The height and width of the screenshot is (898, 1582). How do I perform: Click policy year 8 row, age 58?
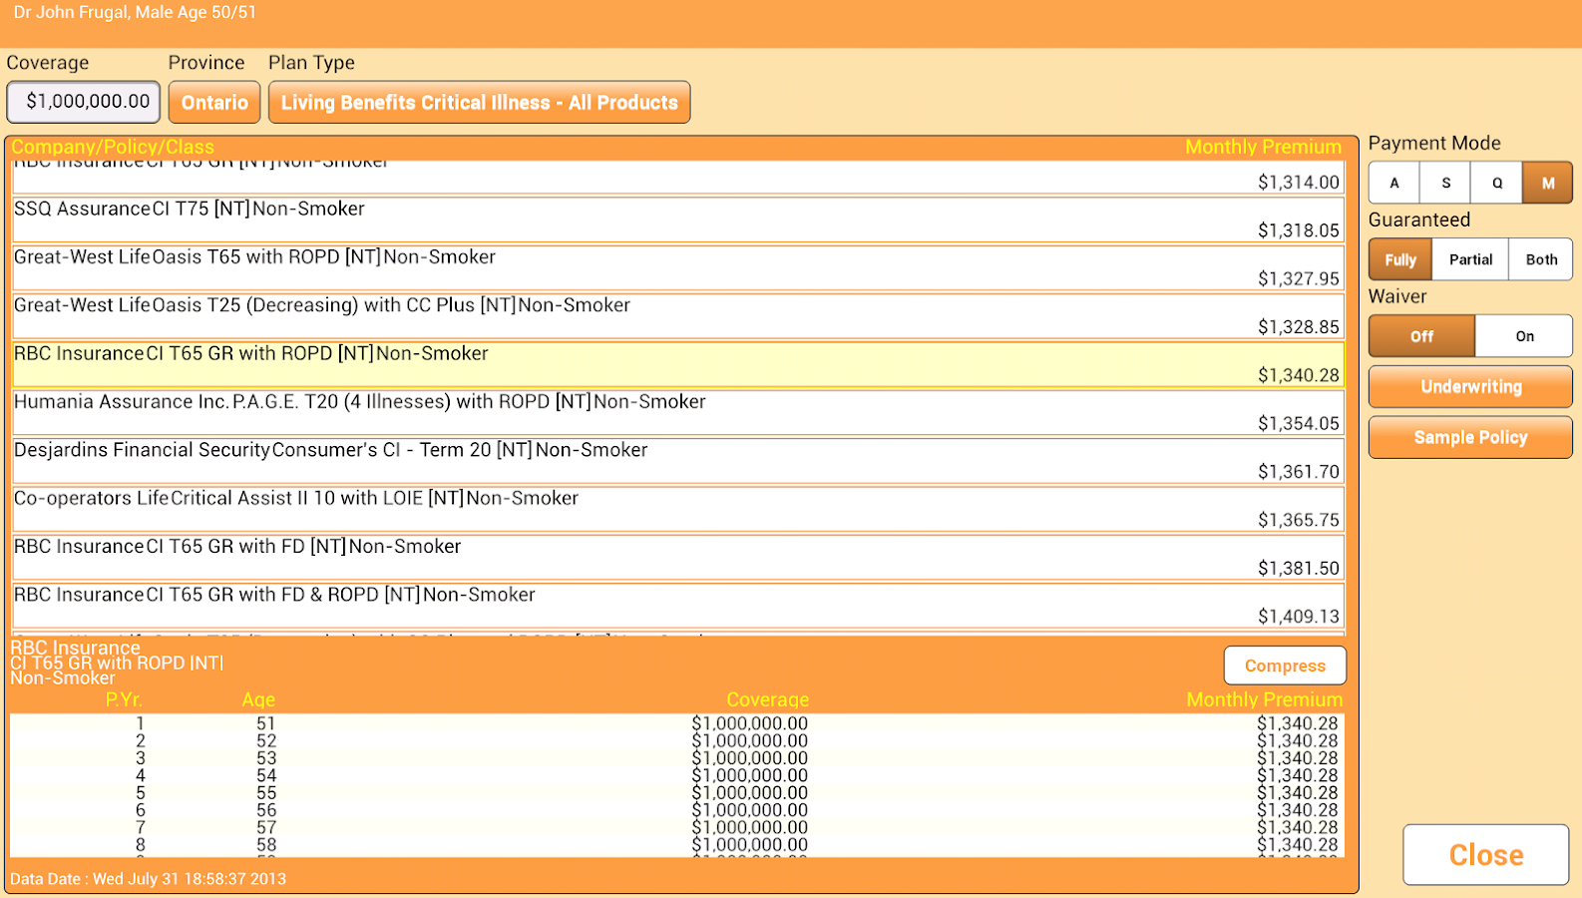click(x=677, y=845)
